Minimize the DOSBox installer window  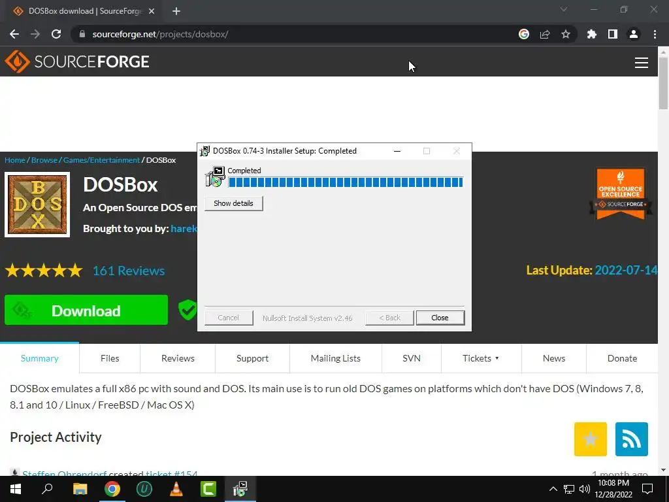pos(397,151)
